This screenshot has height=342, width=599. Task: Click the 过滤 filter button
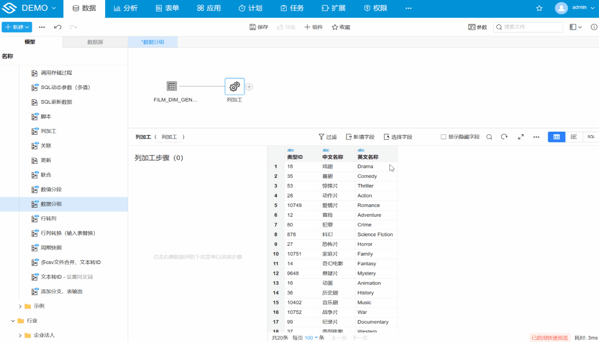point(328,137)
